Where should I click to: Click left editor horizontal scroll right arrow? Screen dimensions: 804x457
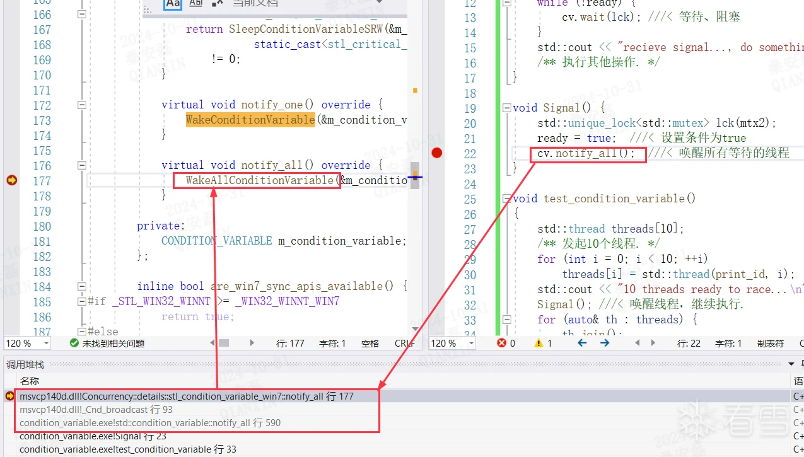tap(252, 343)
